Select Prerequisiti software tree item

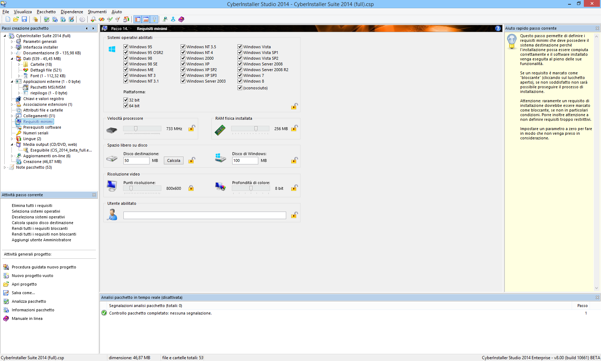42,127
